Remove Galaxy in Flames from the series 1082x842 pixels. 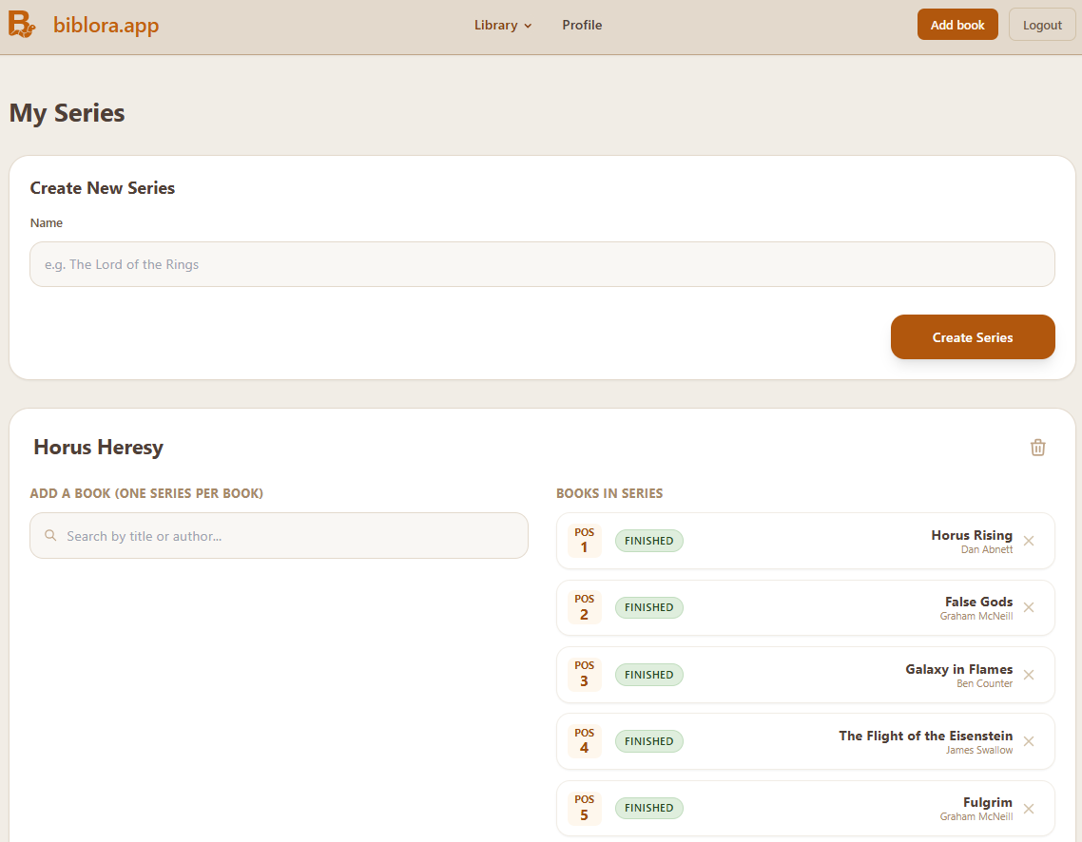coord(1028,675)
